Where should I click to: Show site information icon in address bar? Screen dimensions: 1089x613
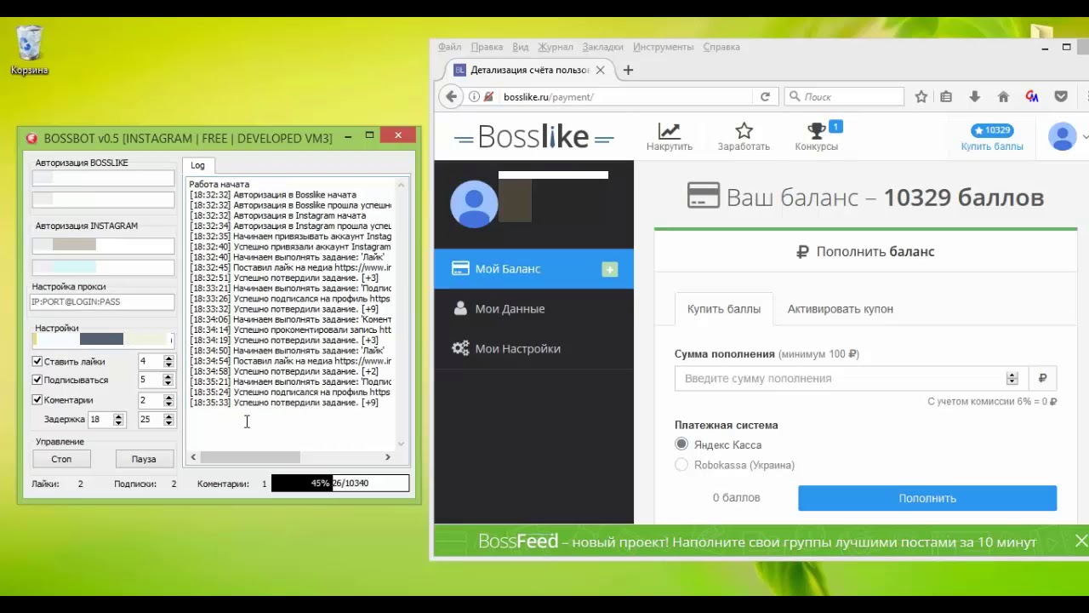click(x=474, y=97)
